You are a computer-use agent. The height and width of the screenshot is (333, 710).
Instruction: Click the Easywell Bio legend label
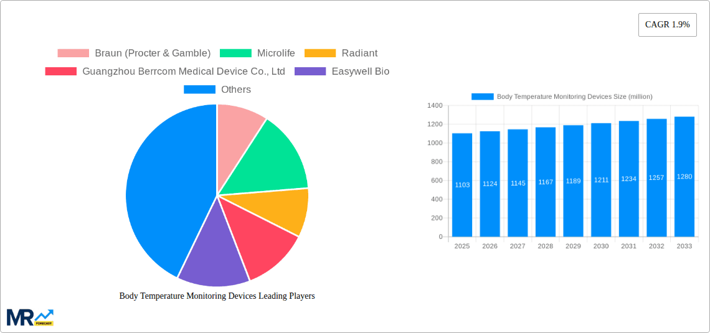click(x=361, y=72)
